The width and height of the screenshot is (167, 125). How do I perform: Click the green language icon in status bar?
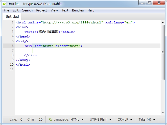click(50, 120)
